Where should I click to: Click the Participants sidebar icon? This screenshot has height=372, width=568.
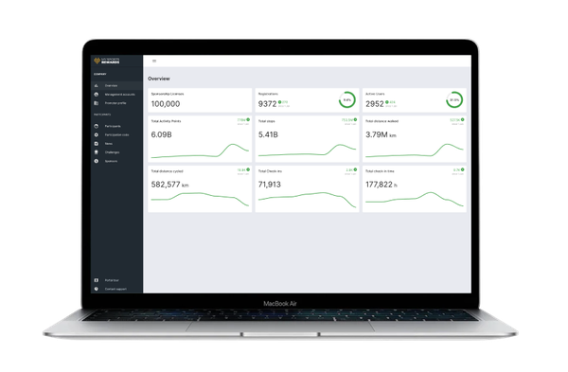[96, 126]
